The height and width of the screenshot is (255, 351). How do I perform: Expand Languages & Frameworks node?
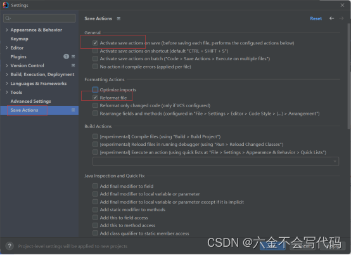click(7, 83)
